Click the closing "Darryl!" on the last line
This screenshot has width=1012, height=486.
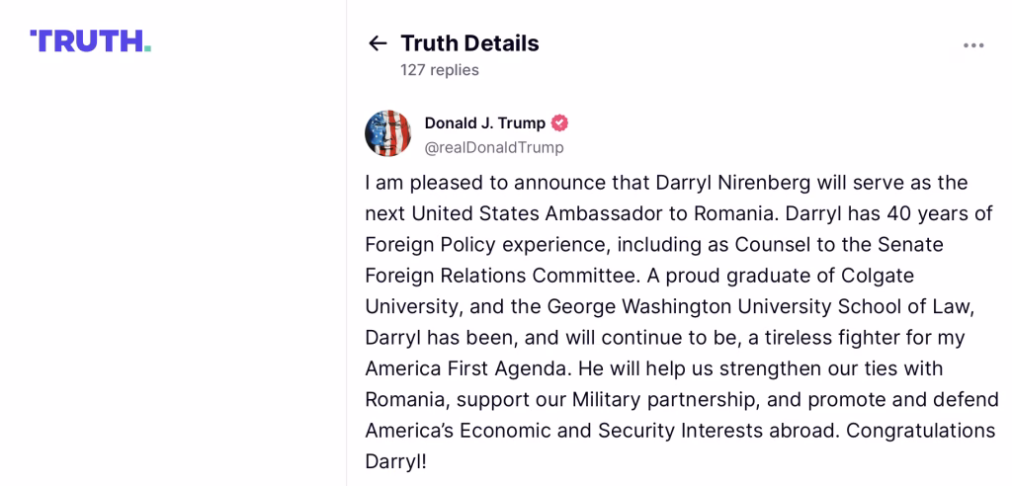tap(396, 461)
